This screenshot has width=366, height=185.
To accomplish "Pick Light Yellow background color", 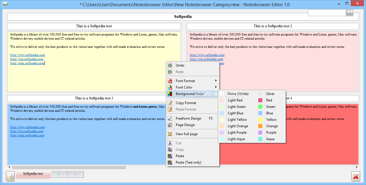I will [237, 120].
